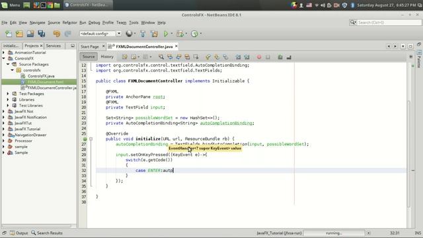This screenshot has width=423, height=238.
Task: Click the Open Project toolbar icon
Action: coord(30,34)
